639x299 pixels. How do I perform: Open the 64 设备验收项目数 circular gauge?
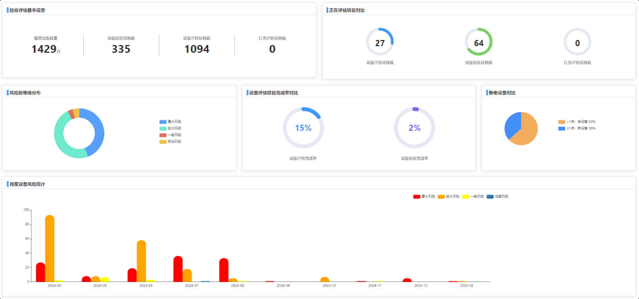pyautogui.click(x=478, y=43)
